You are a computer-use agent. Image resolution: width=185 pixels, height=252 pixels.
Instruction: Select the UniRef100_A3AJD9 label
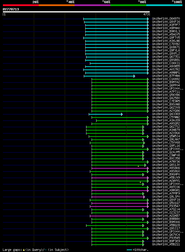pyautogui.click(x=166, y=121)
